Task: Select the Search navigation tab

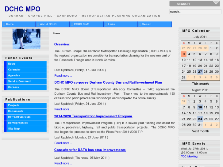Action: [x=155, y=24]
